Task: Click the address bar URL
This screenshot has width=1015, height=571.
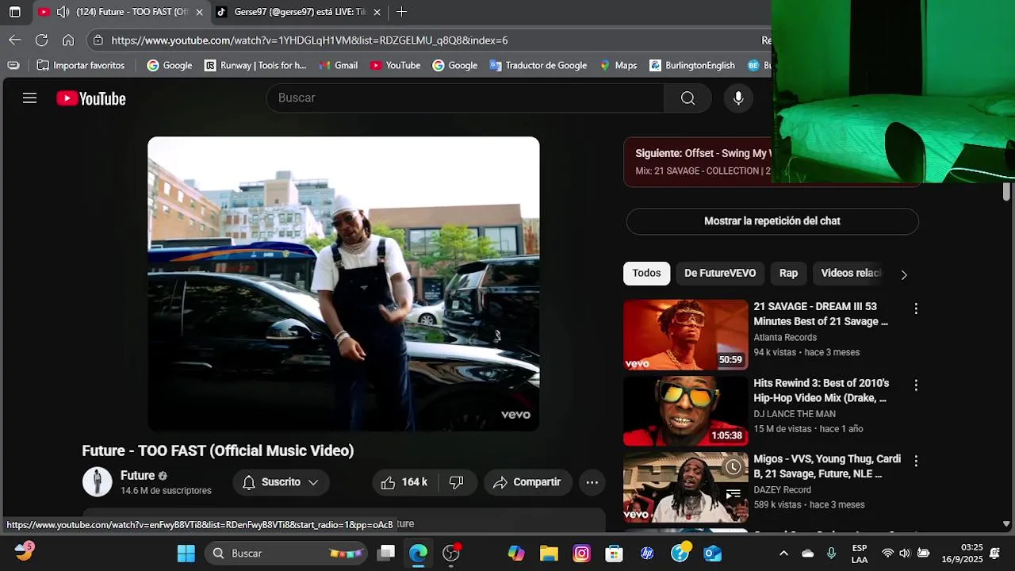Action: pos(309,40)
